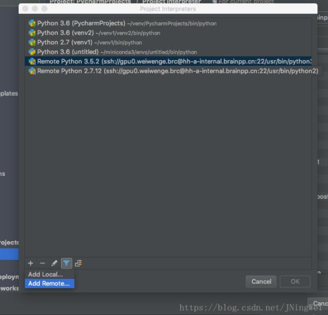The height and width of the screenshot is (315, 328).
Task: Select Python 3.6 (PycharmProjects) interpreter row
Action: coord(168,23)
